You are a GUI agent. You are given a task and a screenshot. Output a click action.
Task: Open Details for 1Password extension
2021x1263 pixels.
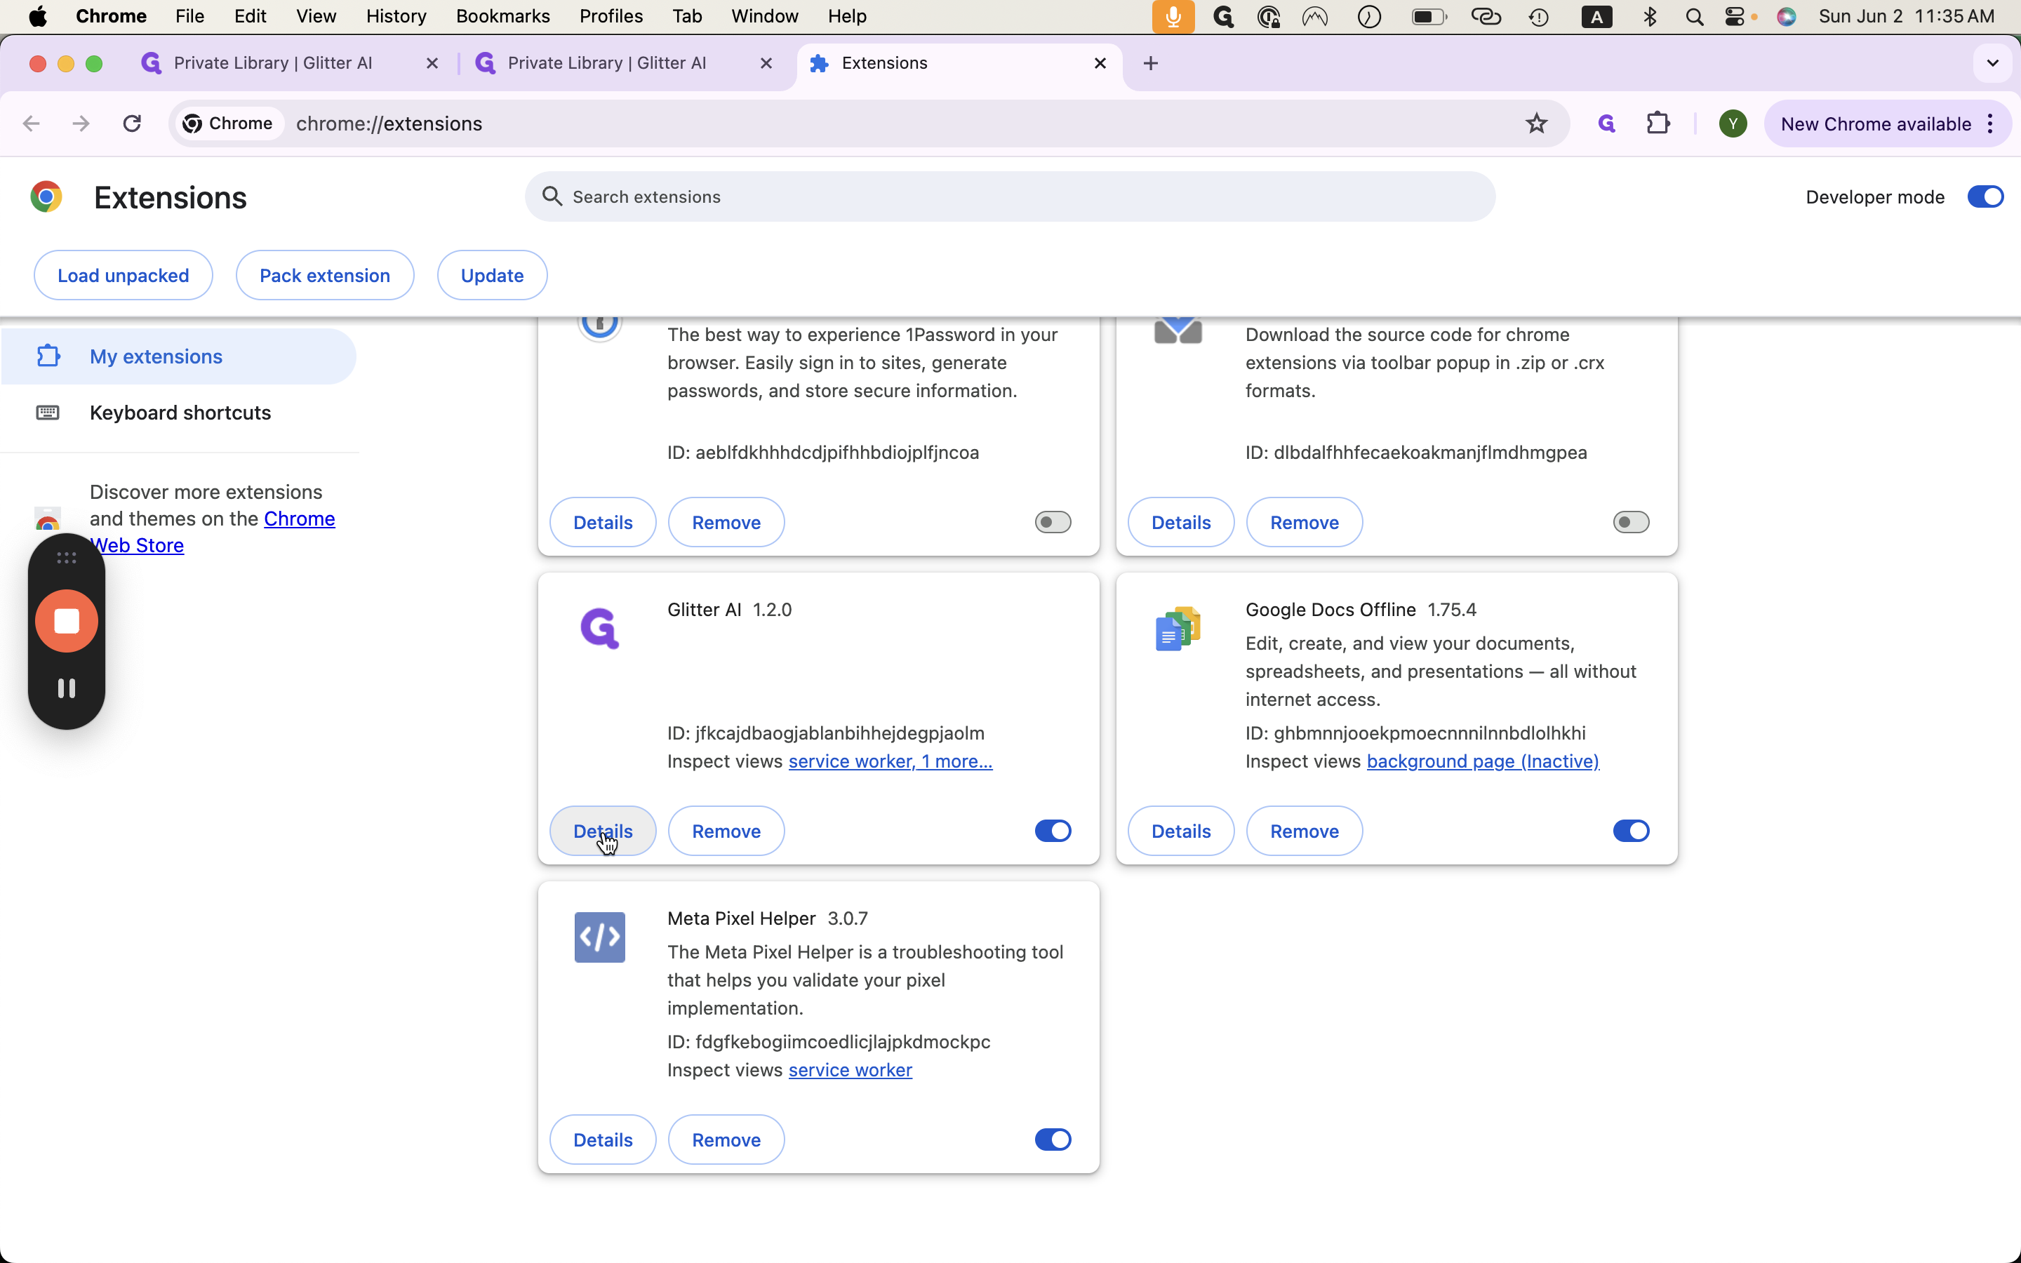click(x=603, y=522)
